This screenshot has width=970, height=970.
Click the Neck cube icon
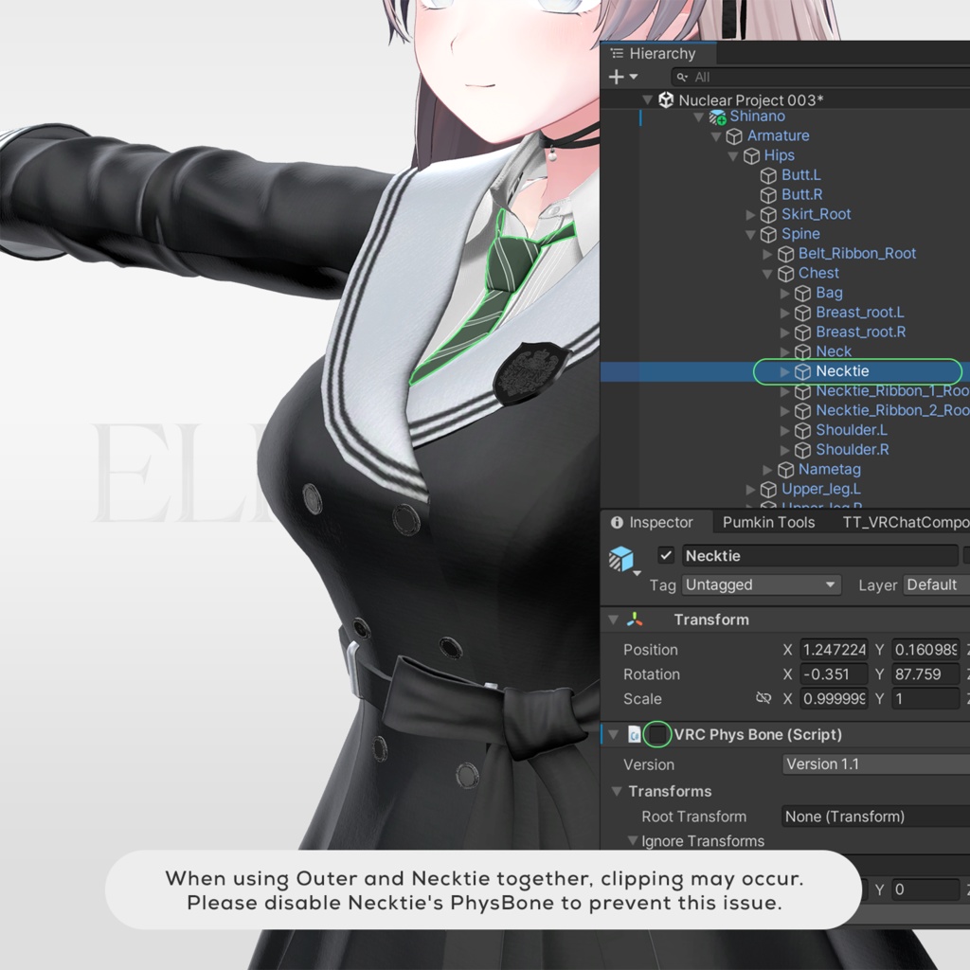(x=803, y=352)
